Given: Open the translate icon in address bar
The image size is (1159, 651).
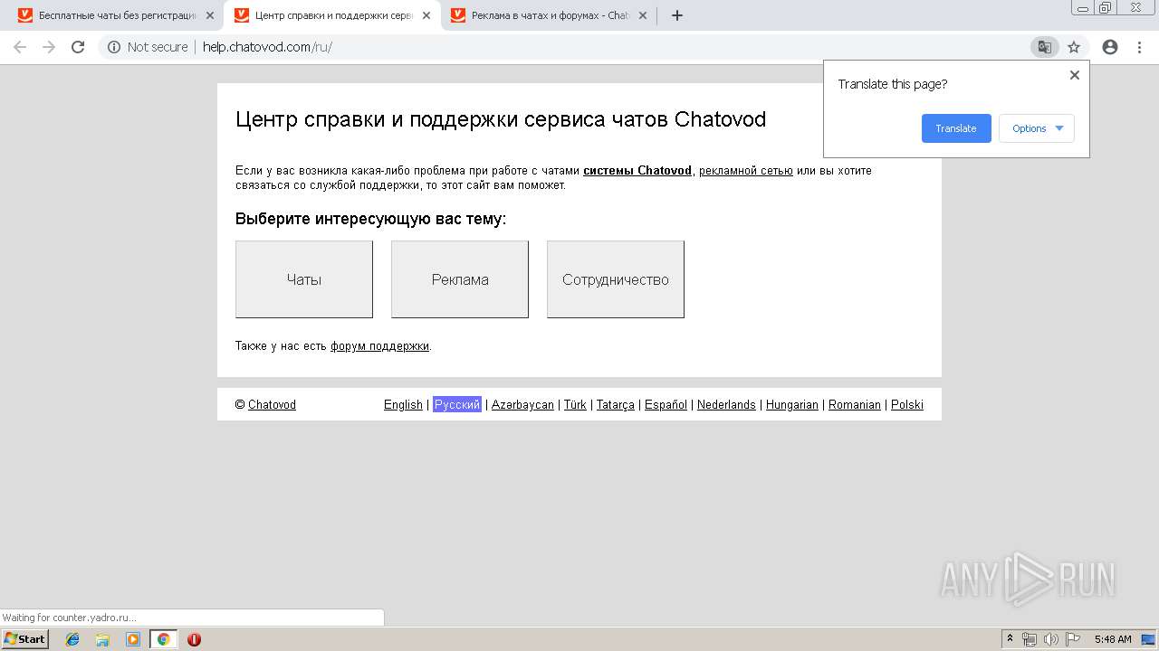Looking at the screenshot, I should click(1044, 47).
